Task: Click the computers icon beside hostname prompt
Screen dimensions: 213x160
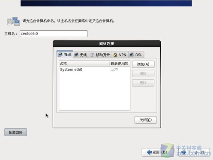Action: pos(13,21)
